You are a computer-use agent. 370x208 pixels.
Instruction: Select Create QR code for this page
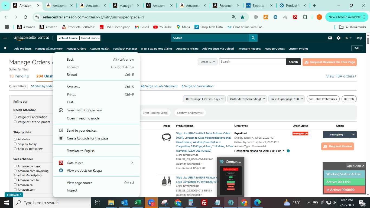click(x=96, y=138)
